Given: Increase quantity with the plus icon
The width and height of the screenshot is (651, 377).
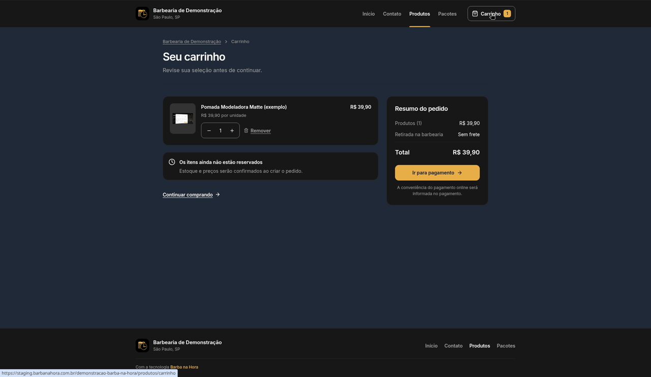Looking at the screenshot, I should click(232, 131).
